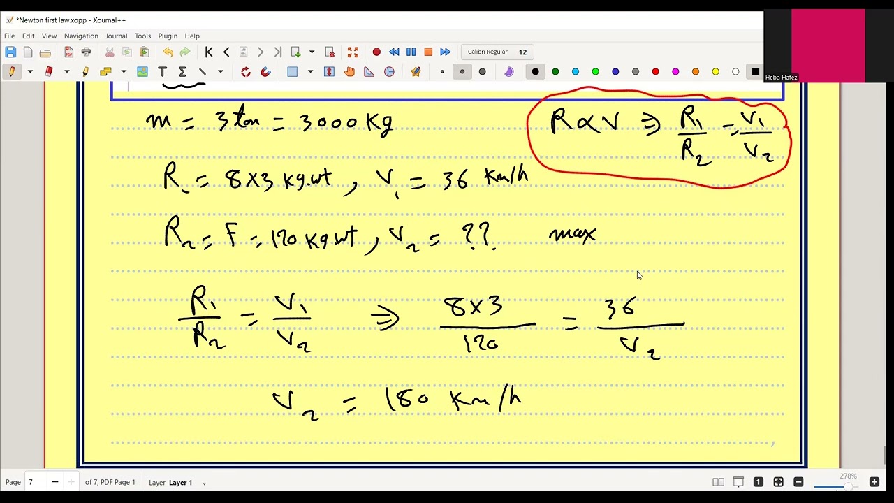Open the Tools menu
Image resolution: width=894 pixels, height=503 pixels.
(142, 36)
